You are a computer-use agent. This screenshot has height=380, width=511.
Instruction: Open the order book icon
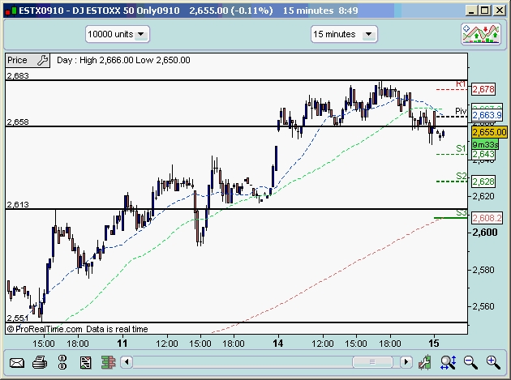108,362
